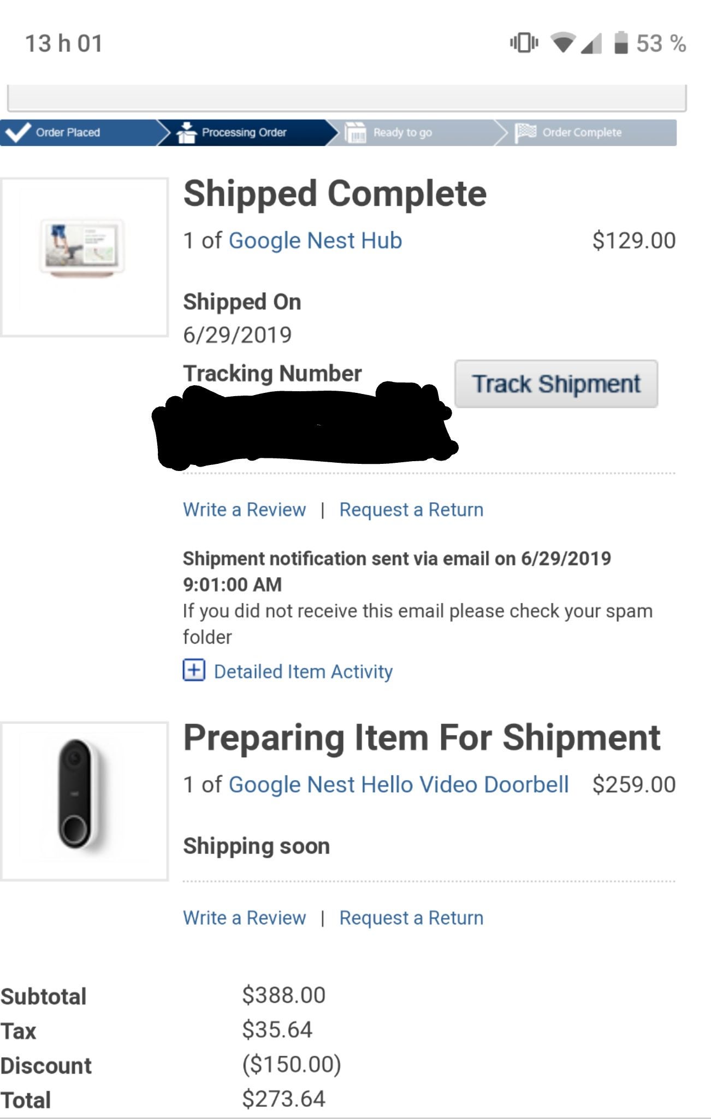Expand Detailed Item Activity
This screenshot has width=711, height=1119.
click(x=287, y=671)
